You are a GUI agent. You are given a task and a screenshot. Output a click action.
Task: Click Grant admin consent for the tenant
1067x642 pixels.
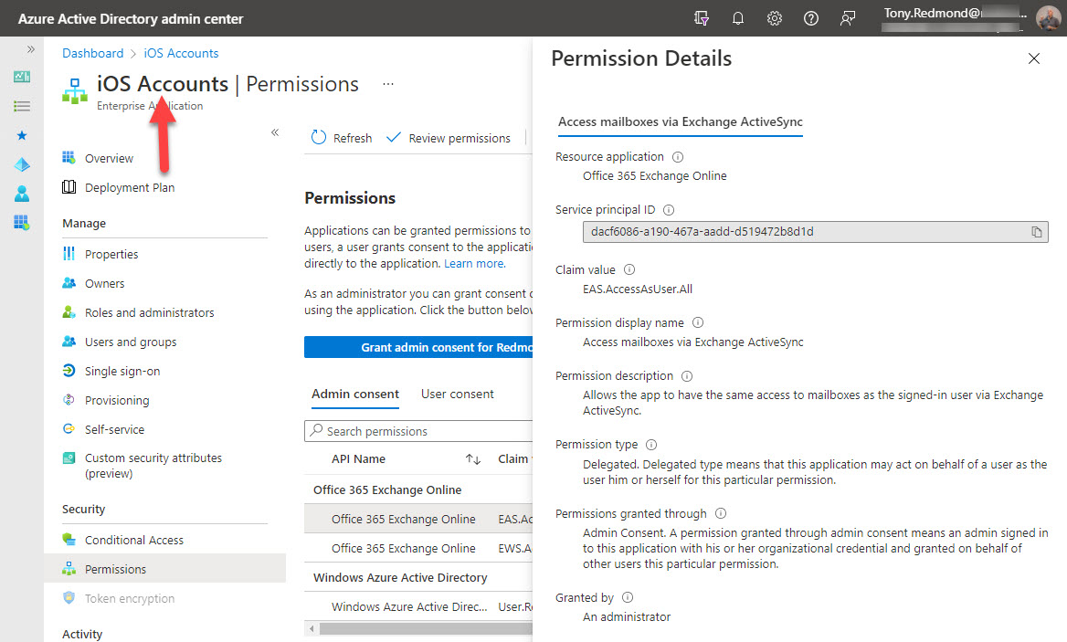417,346
